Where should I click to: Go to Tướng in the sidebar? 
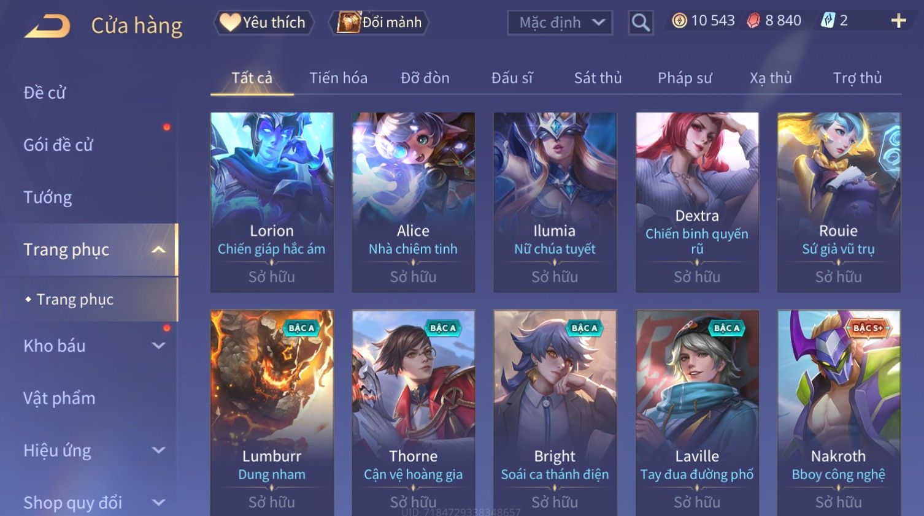(48, 197)
